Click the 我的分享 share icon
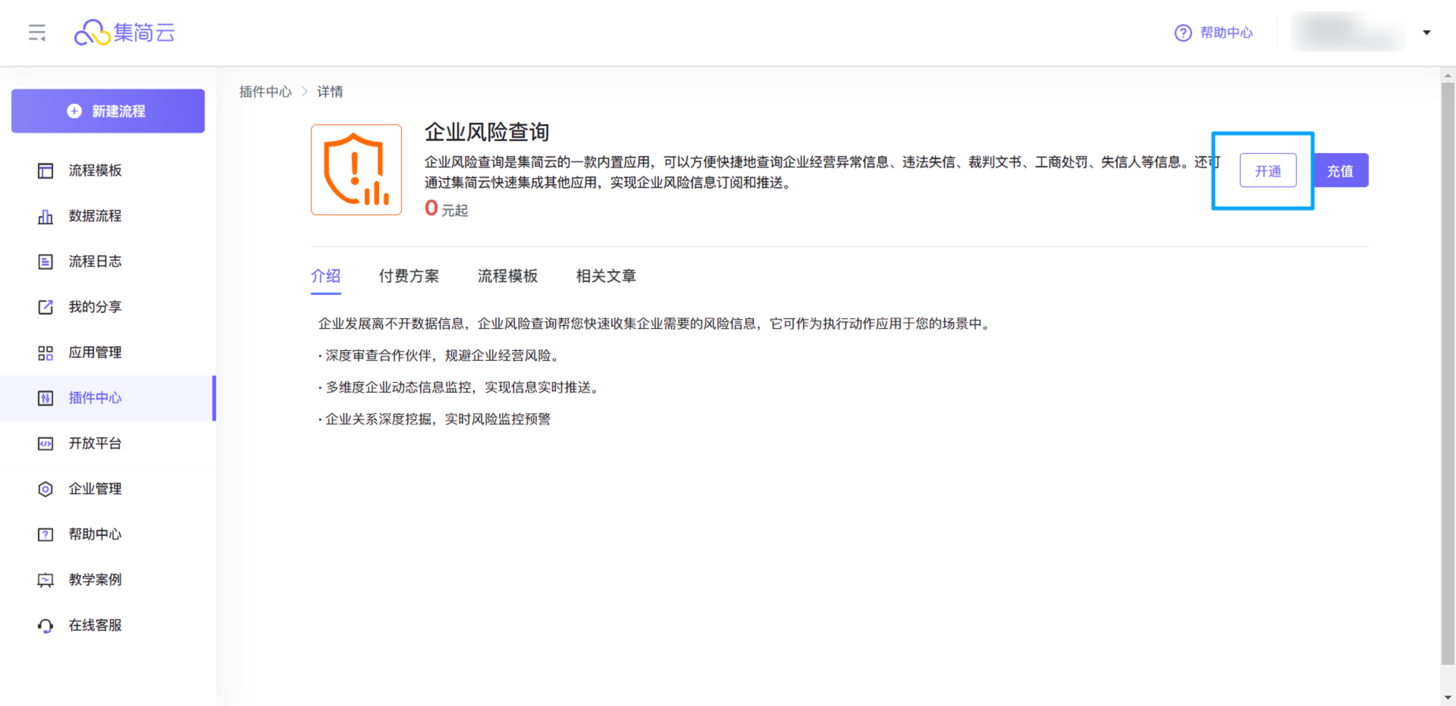 (x=45, y=307)
